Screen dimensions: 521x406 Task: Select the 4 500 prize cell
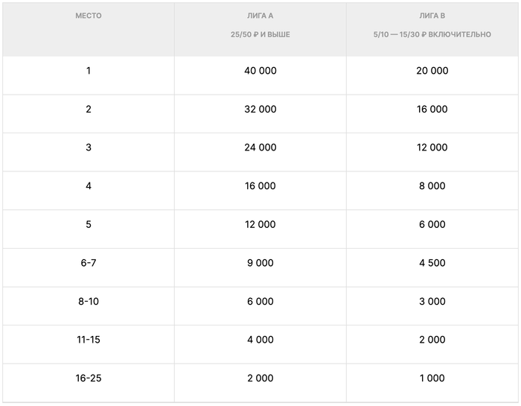pyautogui.click(x=432, y=263)
